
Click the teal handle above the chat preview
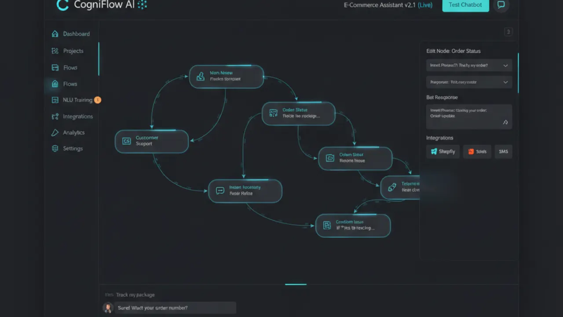point(296,284)
